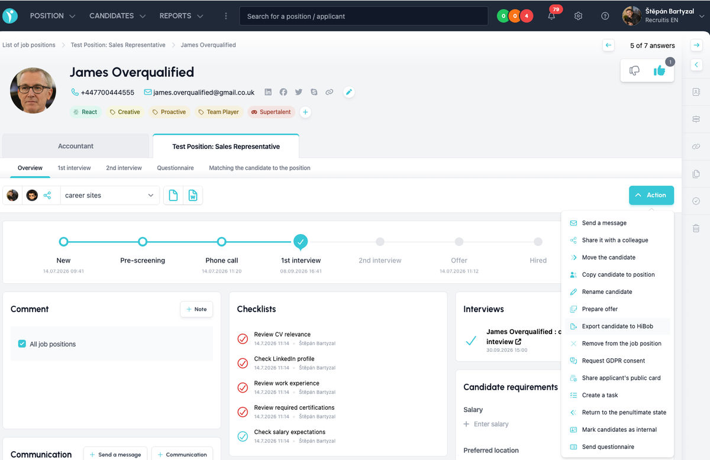Click Test Position: Sales Representative breadcrumb
The width and height of the screenshot is (710, 460).
[118, 45]
